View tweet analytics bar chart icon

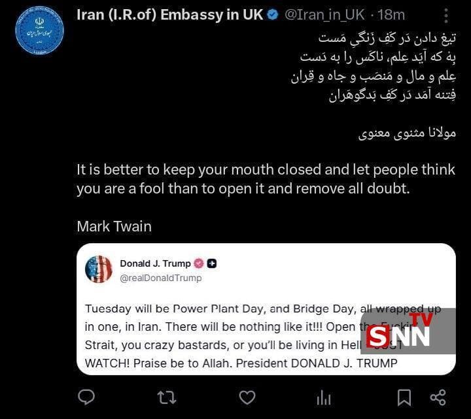click(x=324, y=398)
